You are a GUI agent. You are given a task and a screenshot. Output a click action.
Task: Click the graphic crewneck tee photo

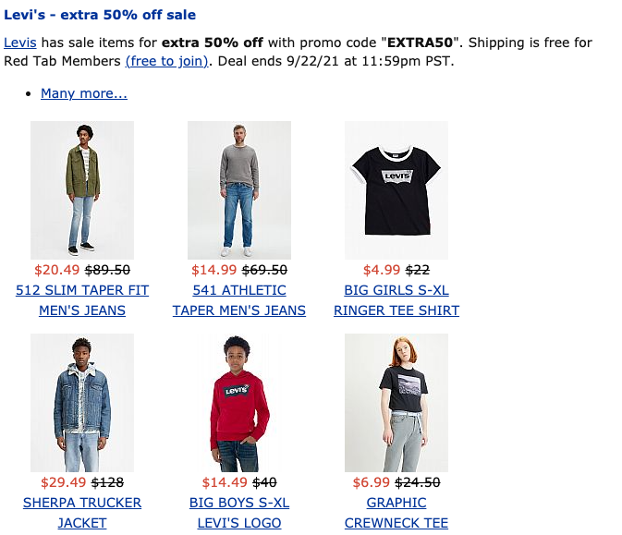396,403
